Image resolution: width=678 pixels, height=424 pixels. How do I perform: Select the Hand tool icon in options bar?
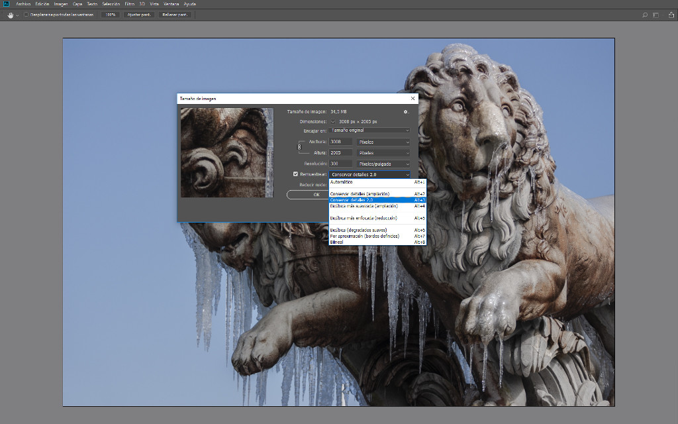coord(11,15)
